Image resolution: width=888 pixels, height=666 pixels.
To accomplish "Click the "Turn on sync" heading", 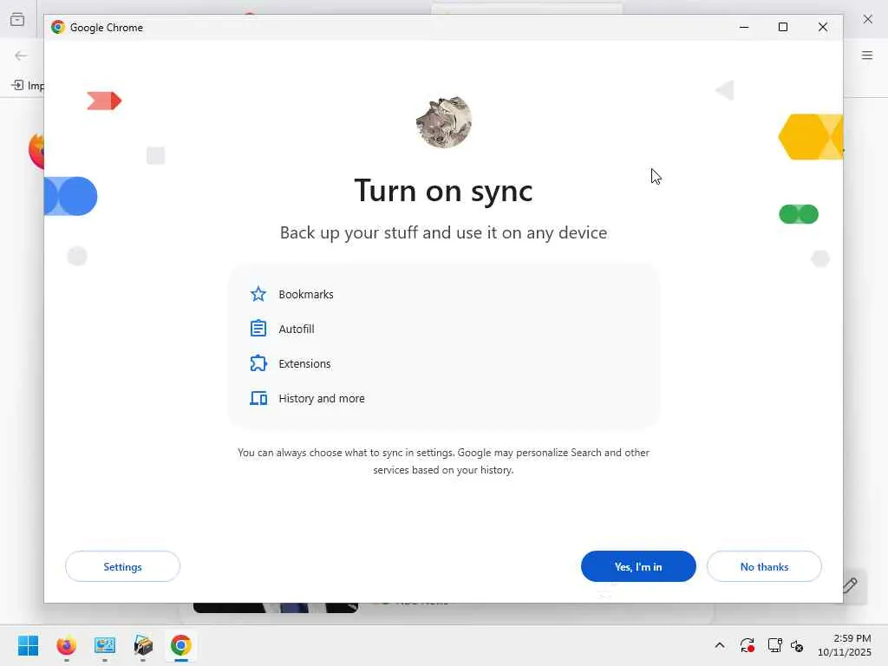I will (443, 191).
